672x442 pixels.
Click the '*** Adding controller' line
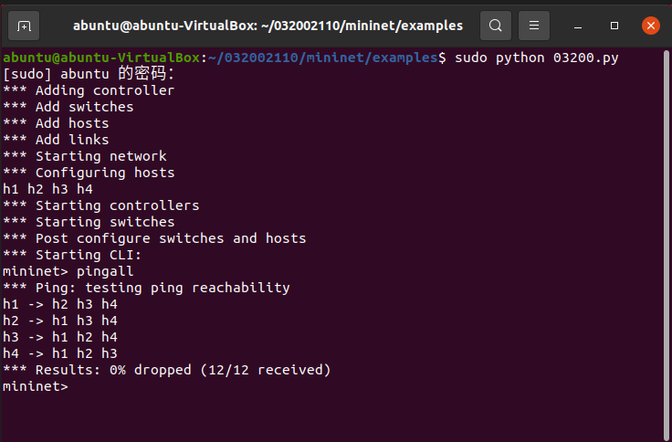coord(89,90)
